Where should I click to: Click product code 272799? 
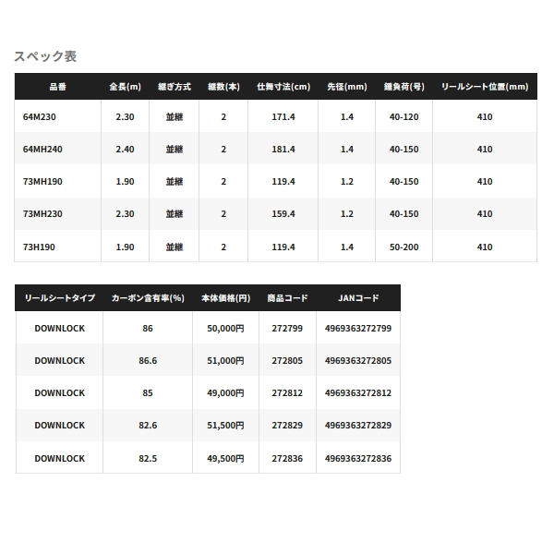[x=287, y=328]
